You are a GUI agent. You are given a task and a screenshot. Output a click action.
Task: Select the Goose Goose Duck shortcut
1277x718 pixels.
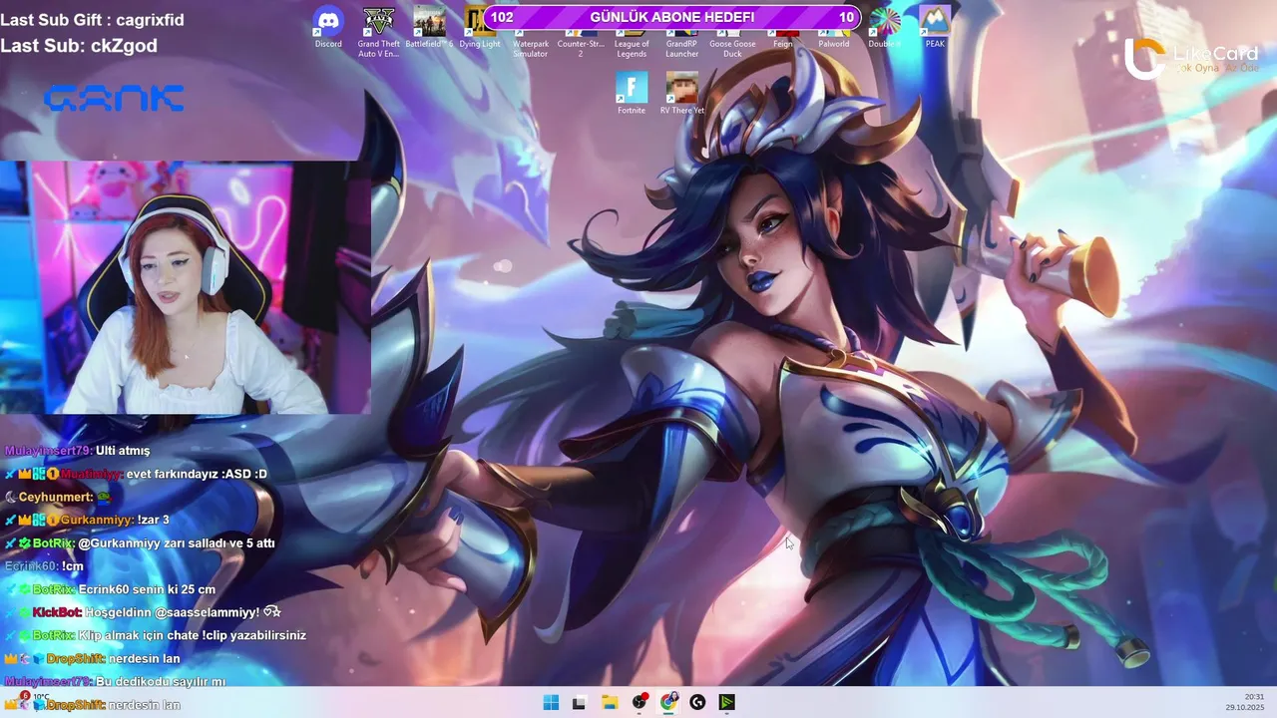[732, 44]
